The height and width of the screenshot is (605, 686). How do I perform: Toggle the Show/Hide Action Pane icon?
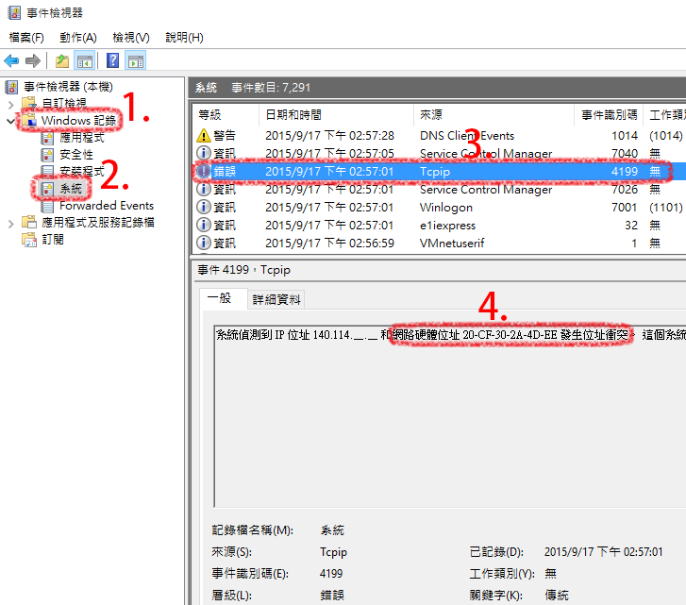135,61
